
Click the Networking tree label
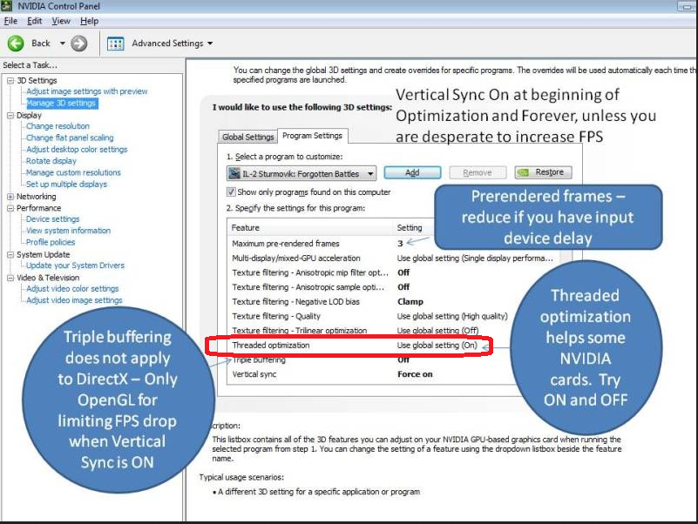pos(36,196)
